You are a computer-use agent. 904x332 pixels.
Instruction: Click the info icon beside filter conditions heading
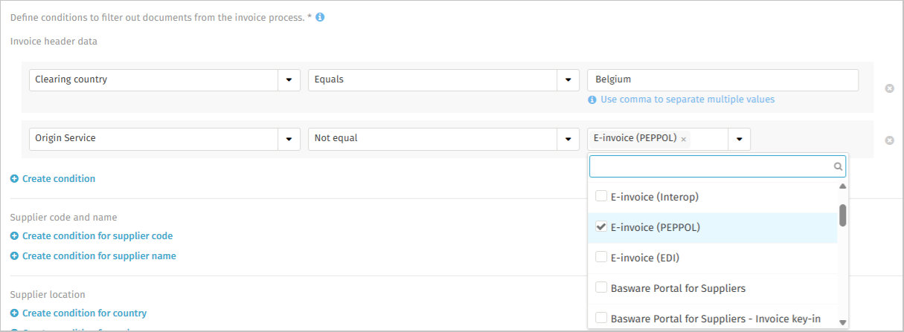(x=320, y=17)
